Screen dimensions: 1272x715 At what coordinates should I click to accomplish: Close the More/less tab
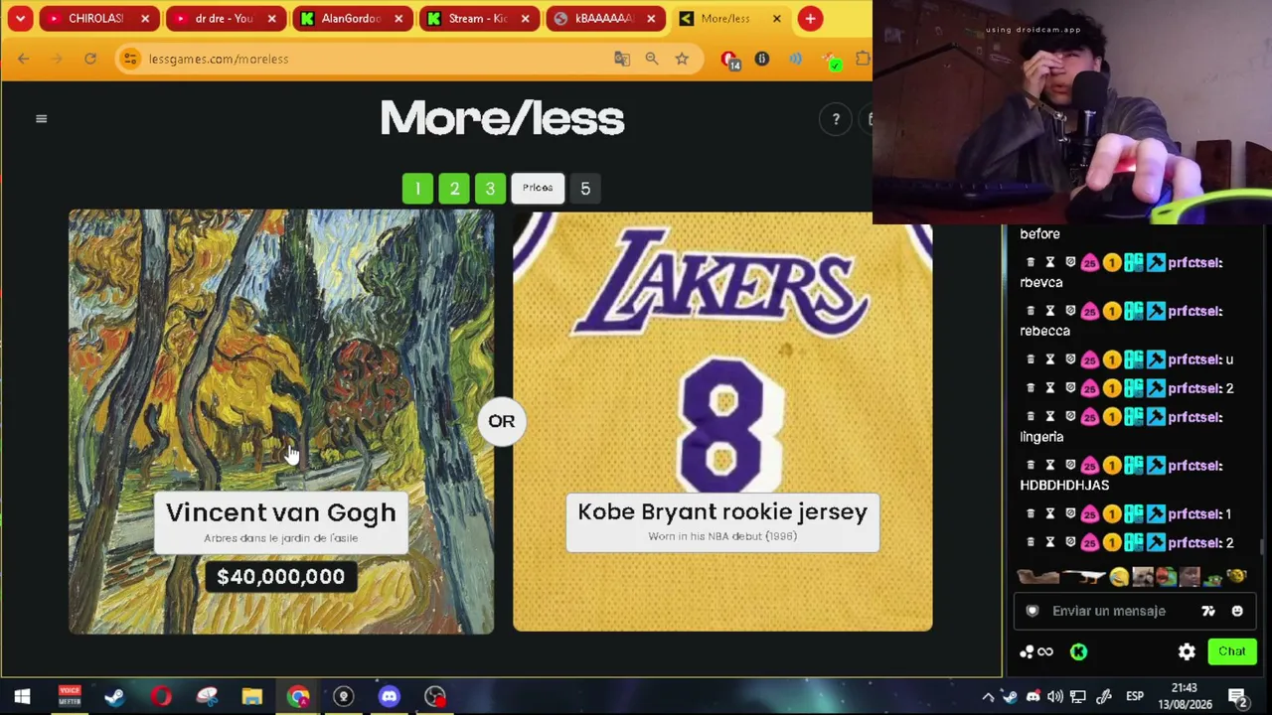776,18
